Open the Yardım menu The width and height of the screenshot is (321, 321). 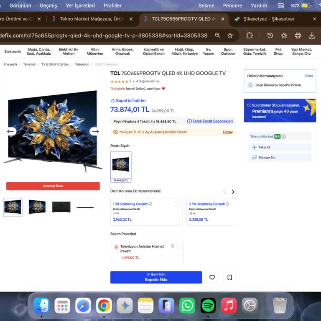[x=259, y=5]
